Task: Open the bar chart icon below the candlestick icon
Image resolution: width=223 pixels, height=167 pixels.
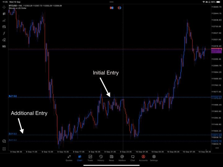Action: click(4, 20)
